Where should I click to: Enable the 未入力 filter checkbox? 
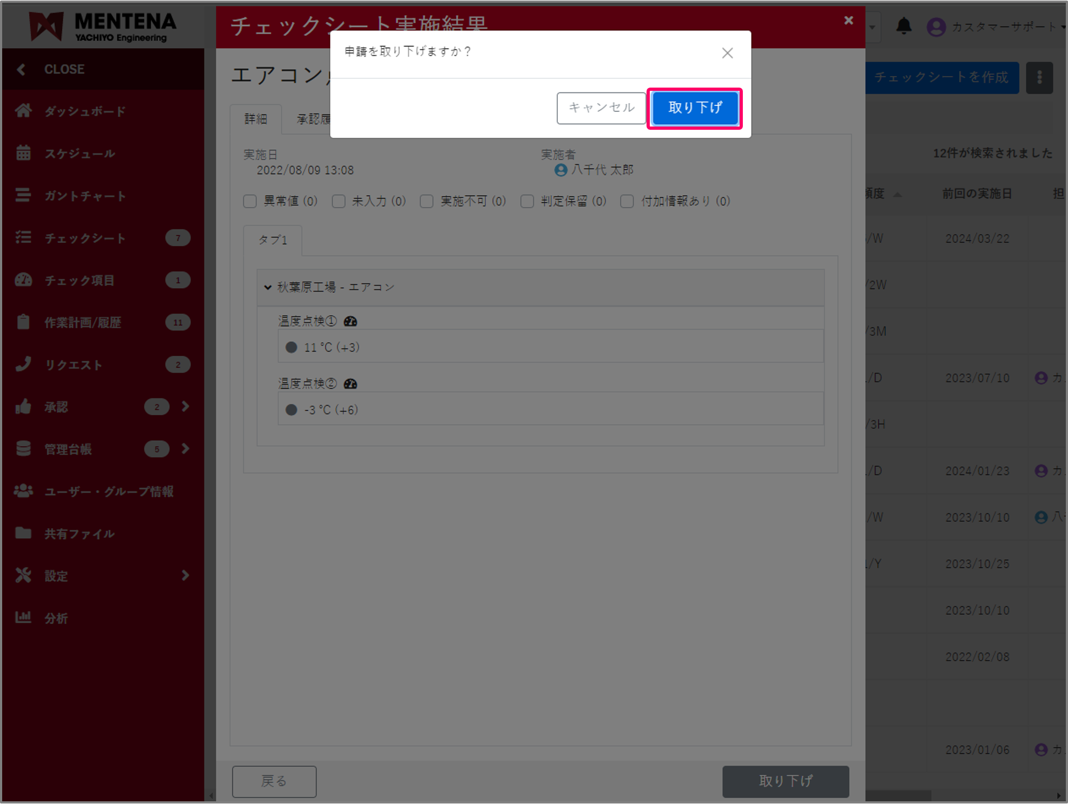tap(339, 201)
